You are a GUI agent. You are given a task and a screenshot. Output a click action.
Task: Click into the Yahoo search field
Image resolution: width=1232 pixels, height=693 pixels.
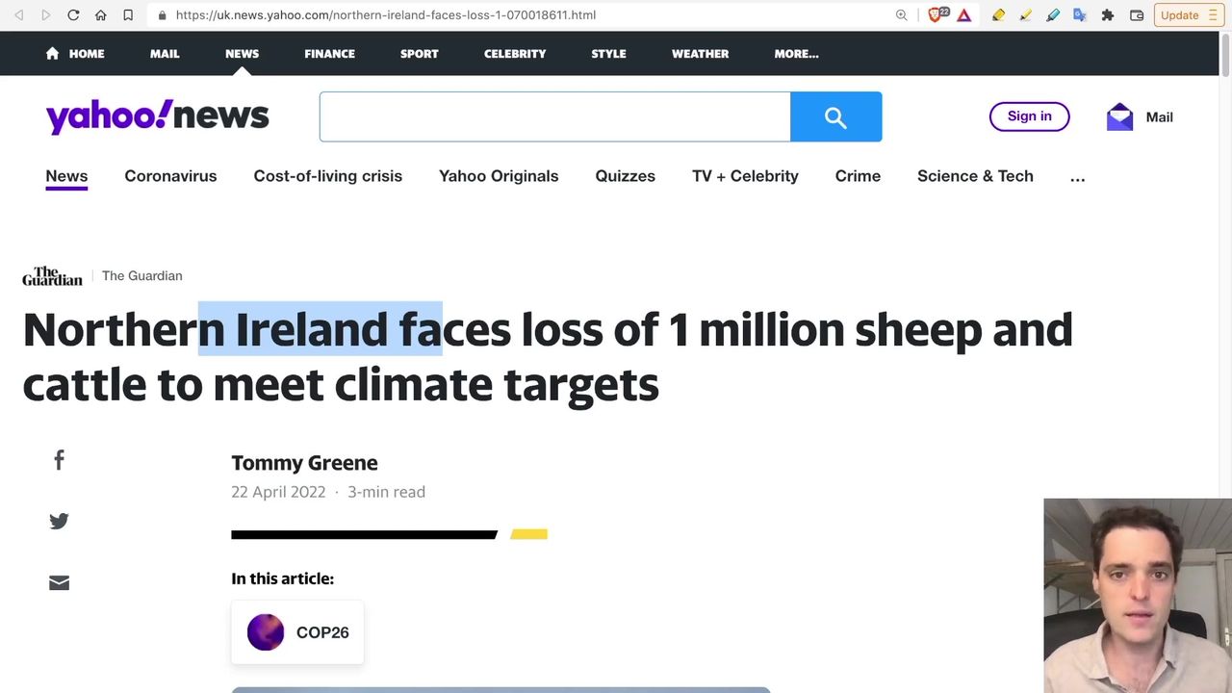[x=554, y=116]
